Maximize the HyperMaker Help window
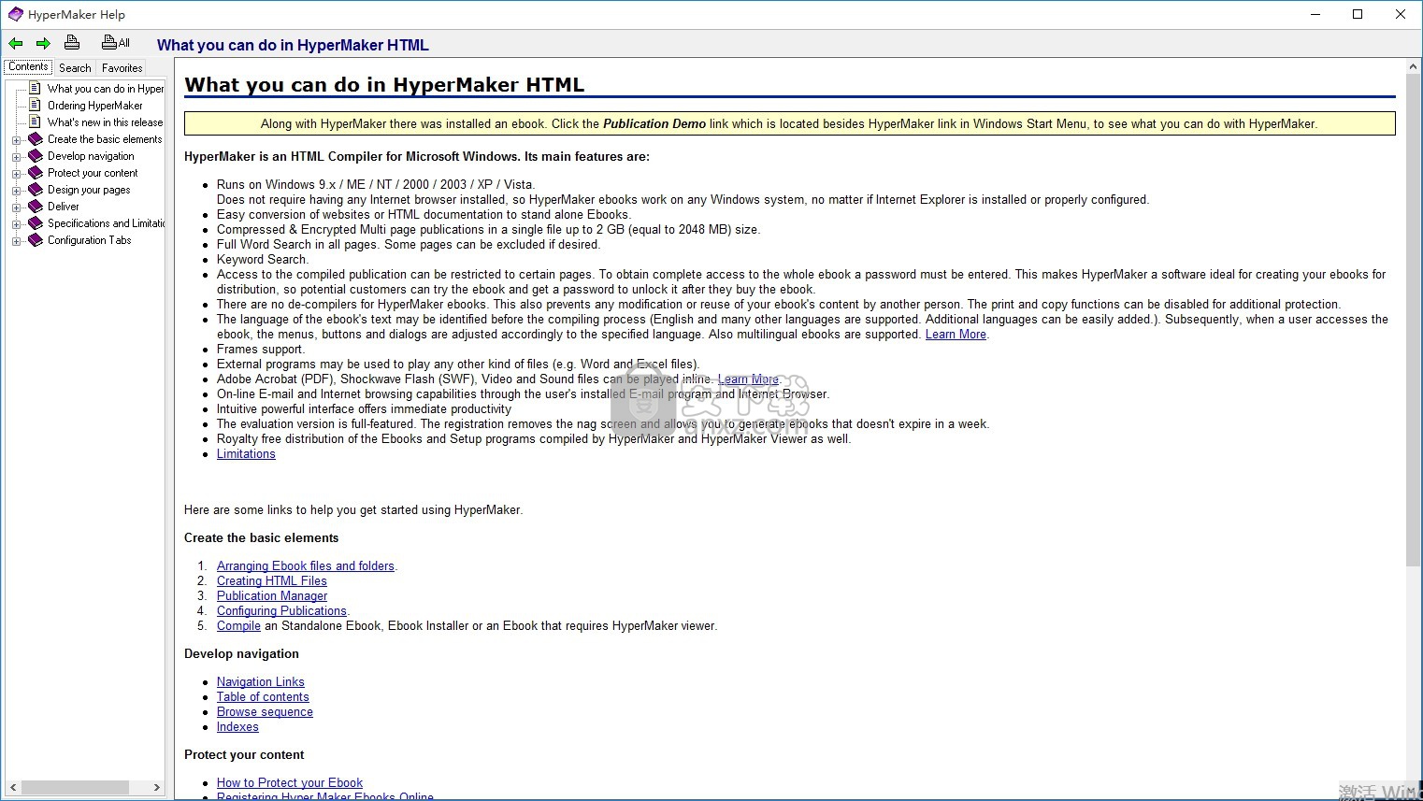This screenshot has width=1423, height=801. [x=1358, y=14]
